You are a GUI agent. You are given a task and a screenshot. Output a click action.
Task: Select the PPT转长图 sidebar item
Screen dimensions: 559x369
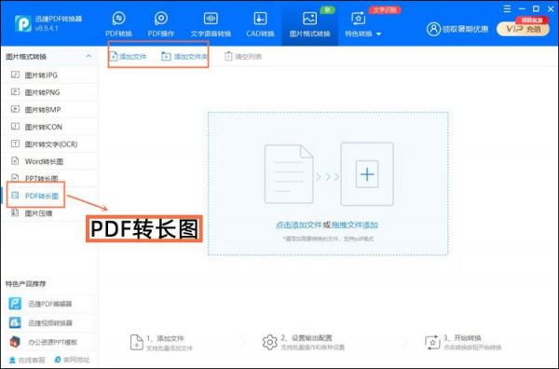point(49,178)
